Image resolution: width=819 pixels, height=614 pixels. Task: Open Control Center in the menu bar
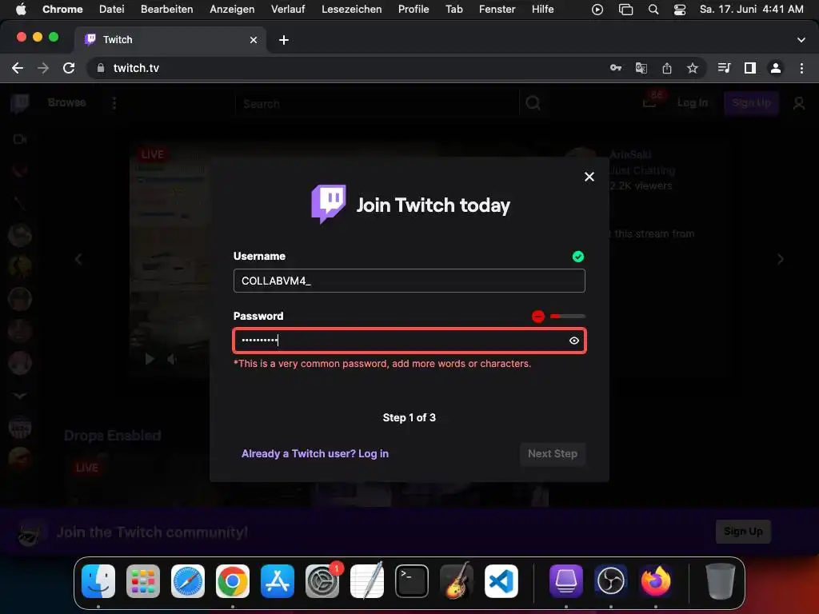coord(680,10)
